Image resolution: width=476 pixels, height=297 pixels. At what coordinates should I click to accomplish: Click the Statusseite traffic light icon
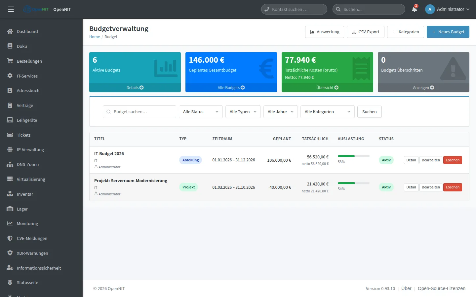pos(10,282)
